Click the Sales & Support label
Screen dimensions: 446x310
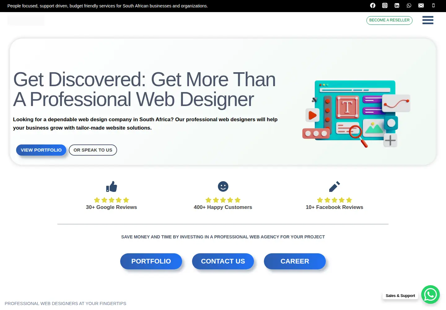[x=400, y=296]
